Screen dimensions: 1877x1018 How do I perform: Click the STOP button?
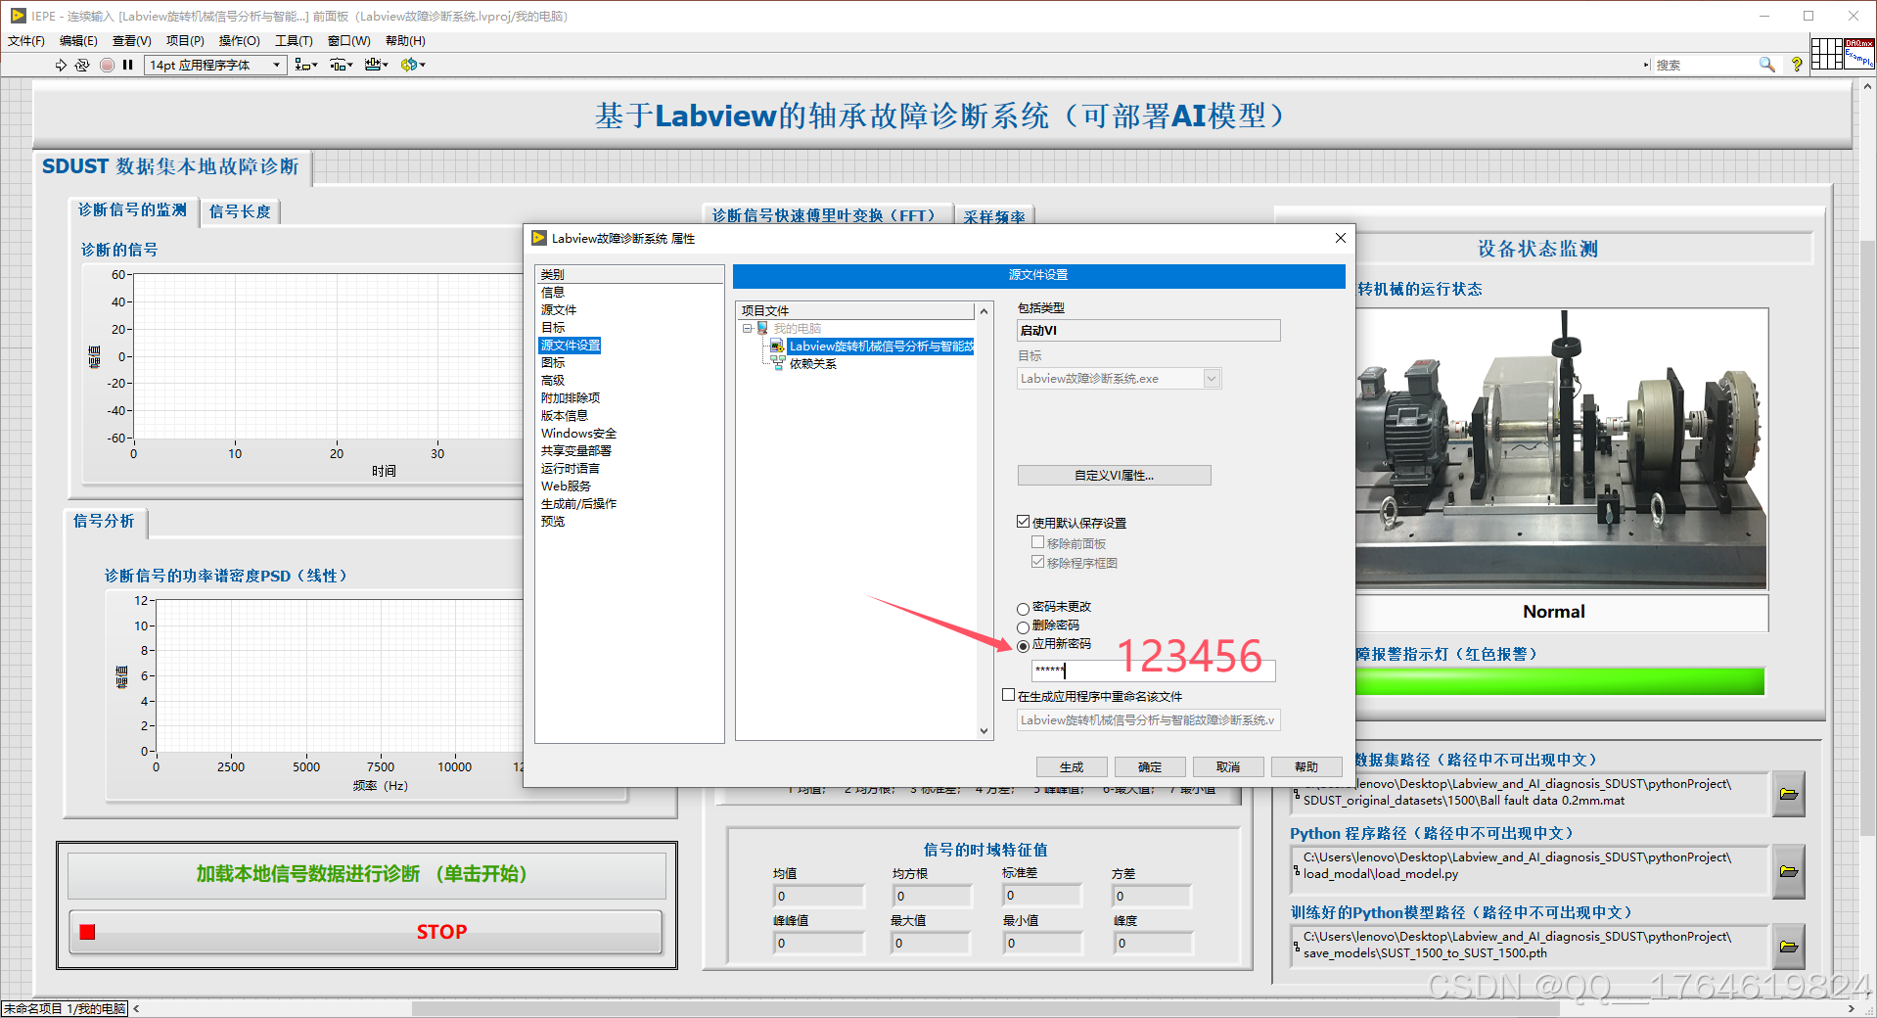point(366,932)
